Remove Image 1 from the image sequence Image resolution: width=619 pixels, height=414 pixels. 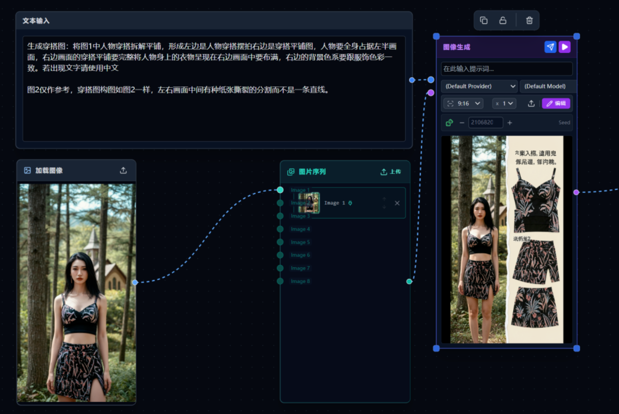[x=397, y=203]
